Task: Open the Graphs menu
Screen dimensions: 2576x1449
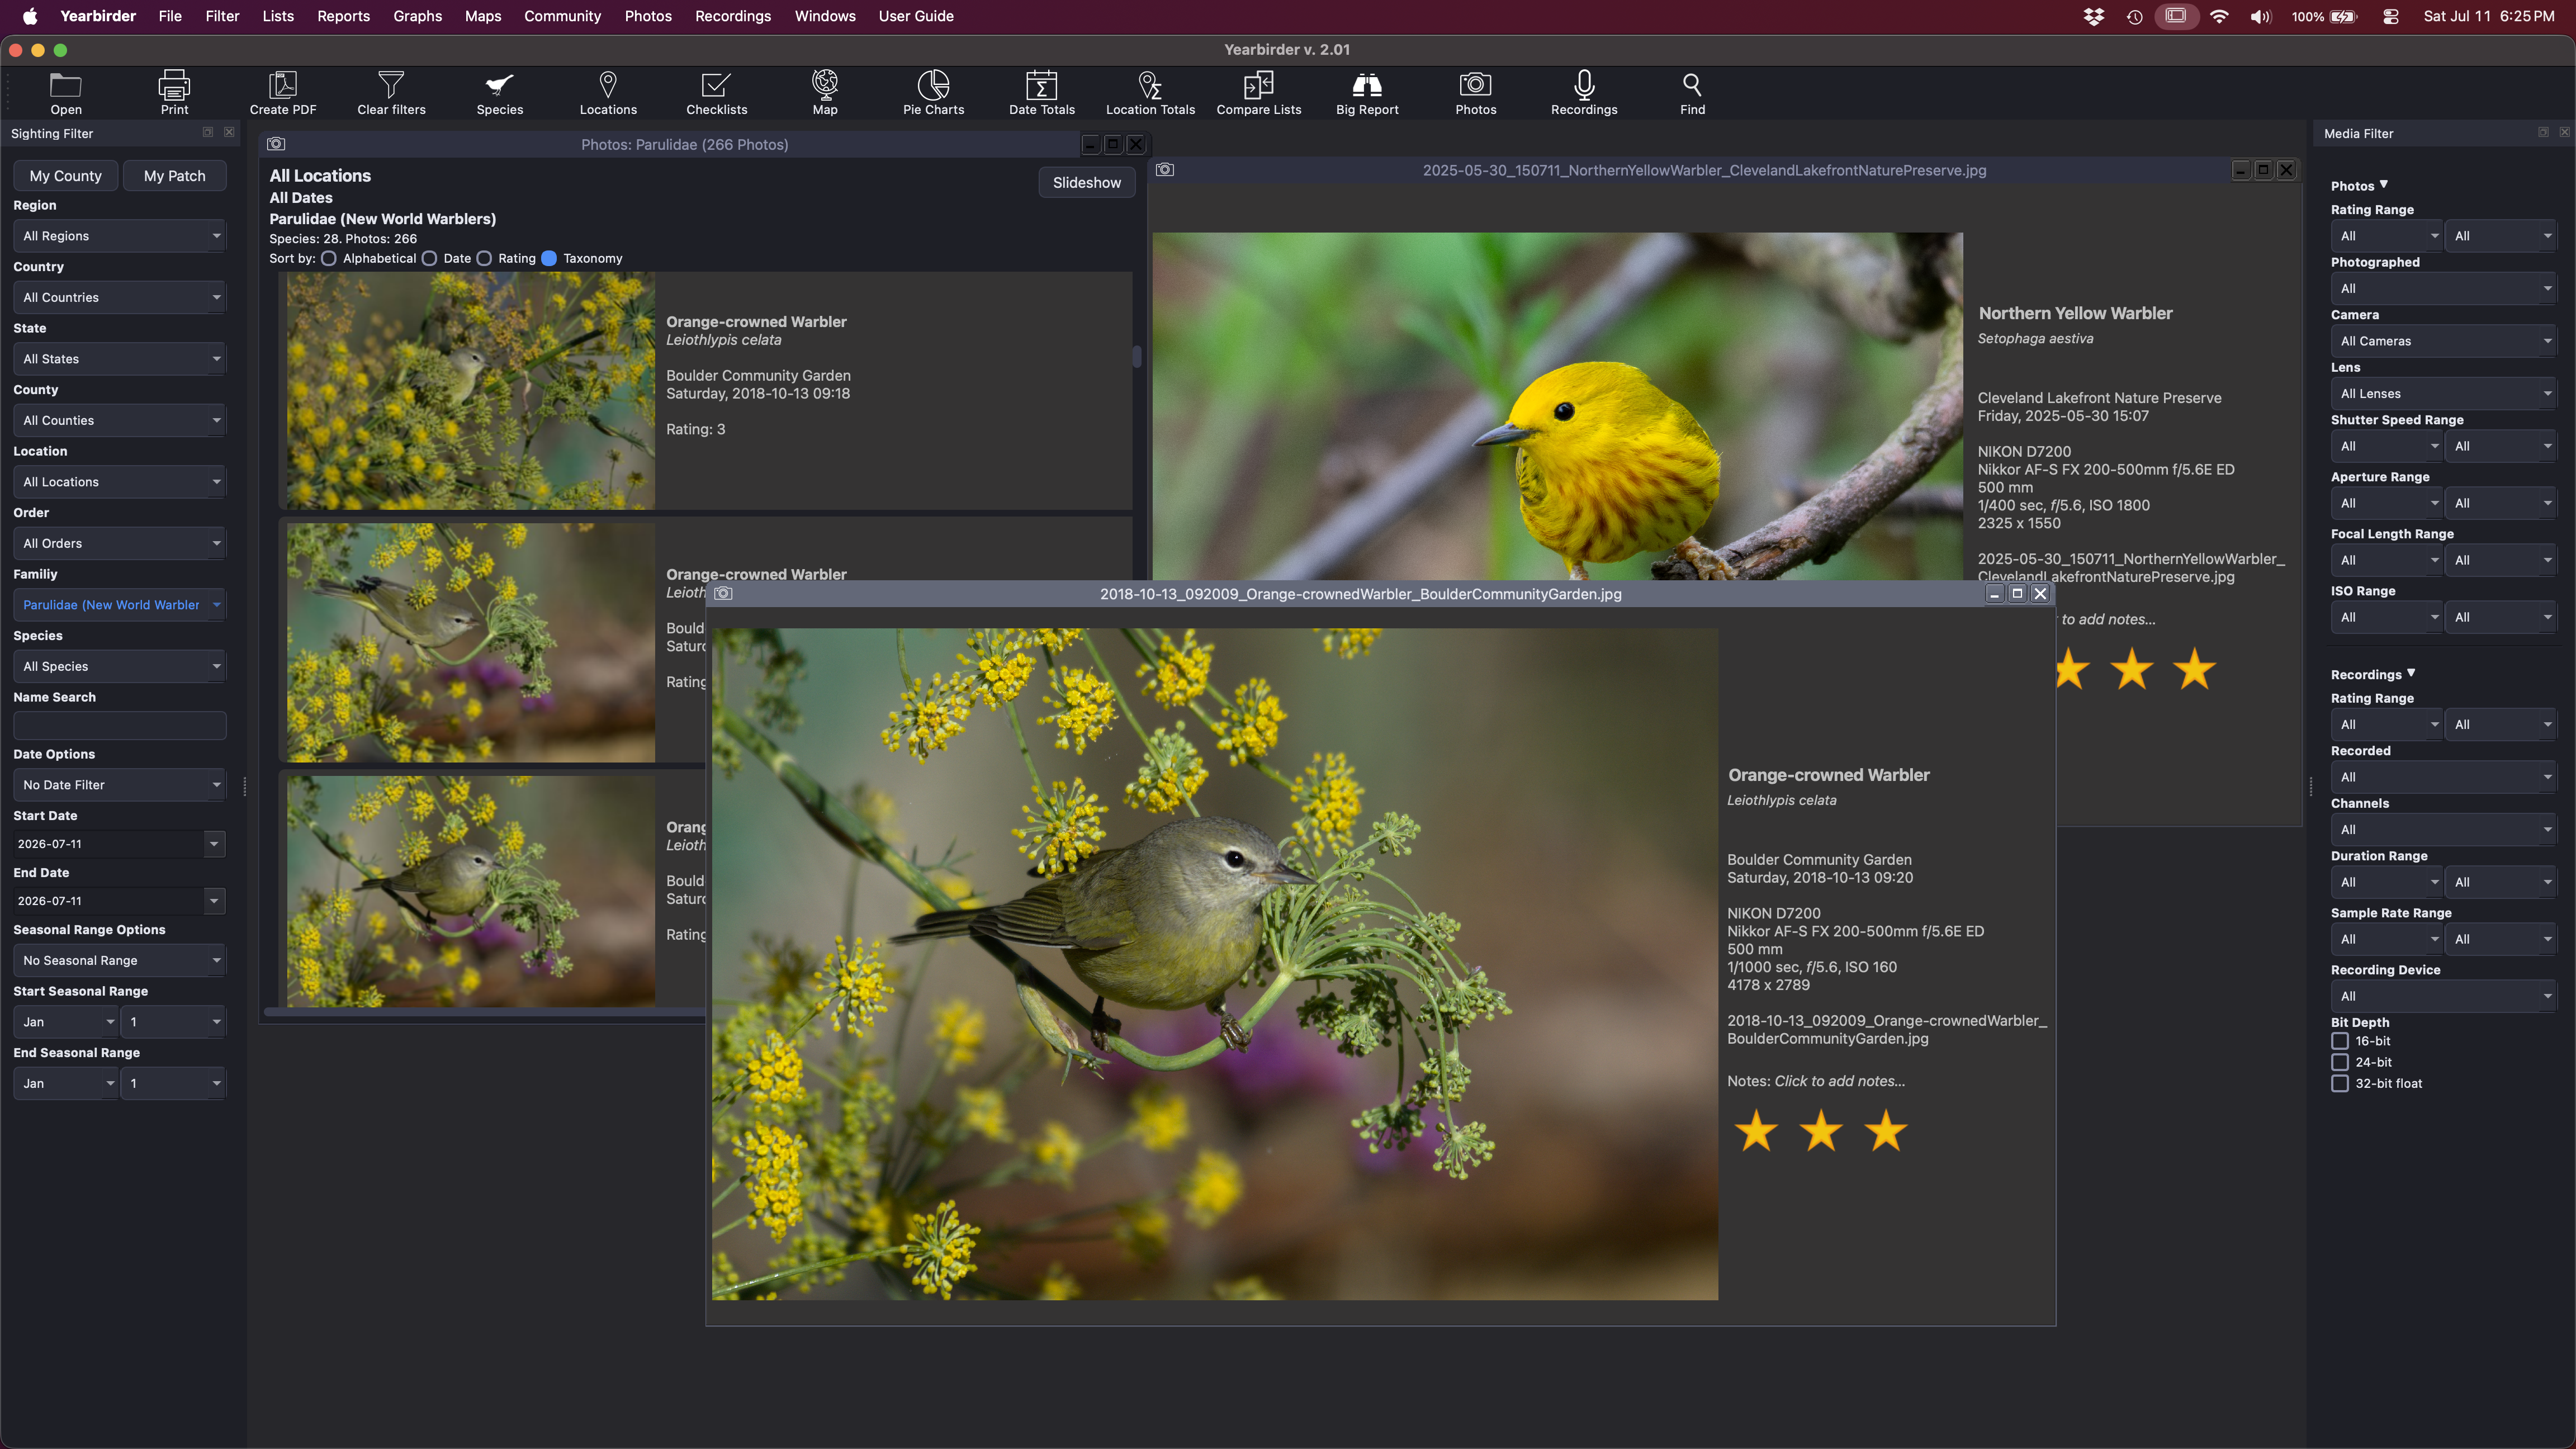Action: click(x=417, y=16)
